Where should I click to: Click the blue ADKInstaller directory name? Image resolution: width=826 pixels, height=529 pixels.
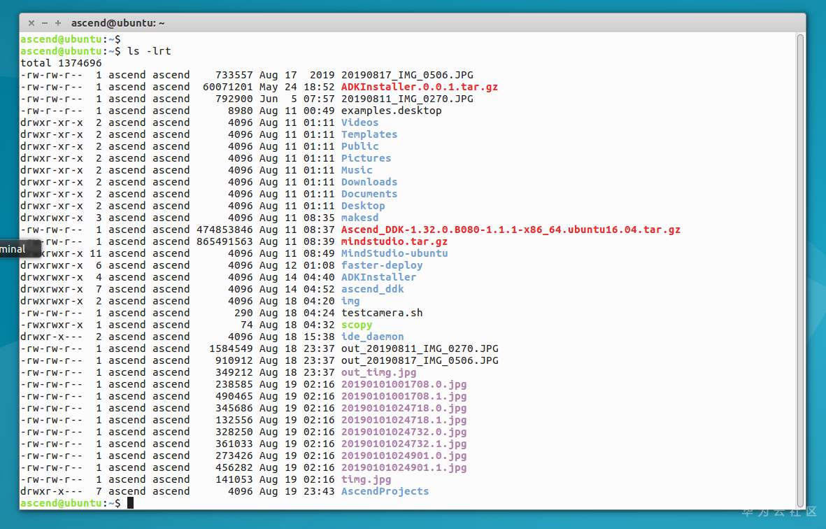[x=379, y=277]
